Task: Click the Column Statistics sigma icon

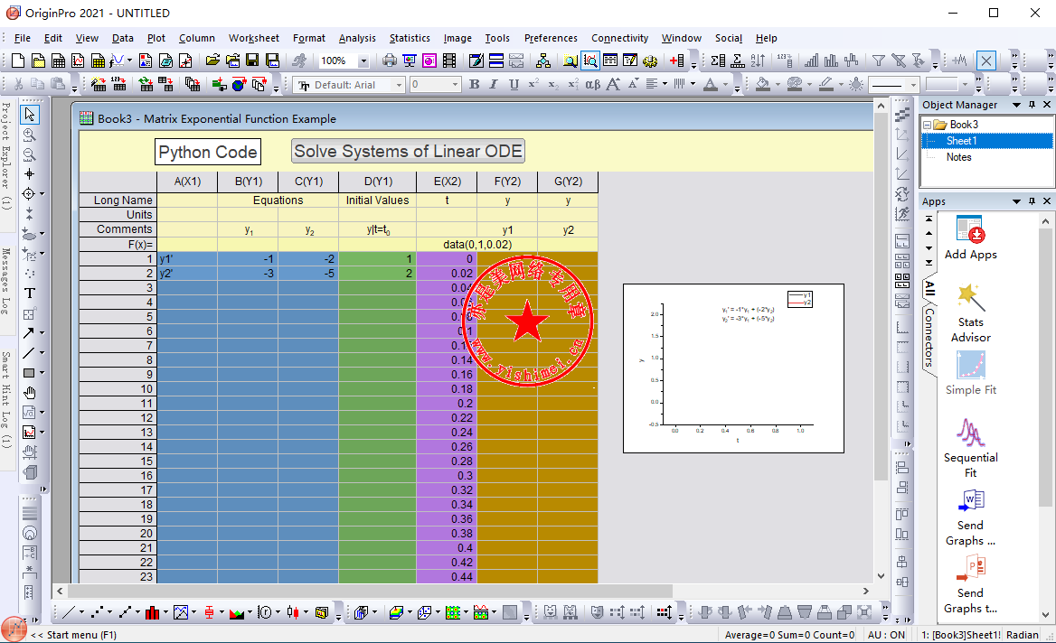Action: tap(718, 61)
